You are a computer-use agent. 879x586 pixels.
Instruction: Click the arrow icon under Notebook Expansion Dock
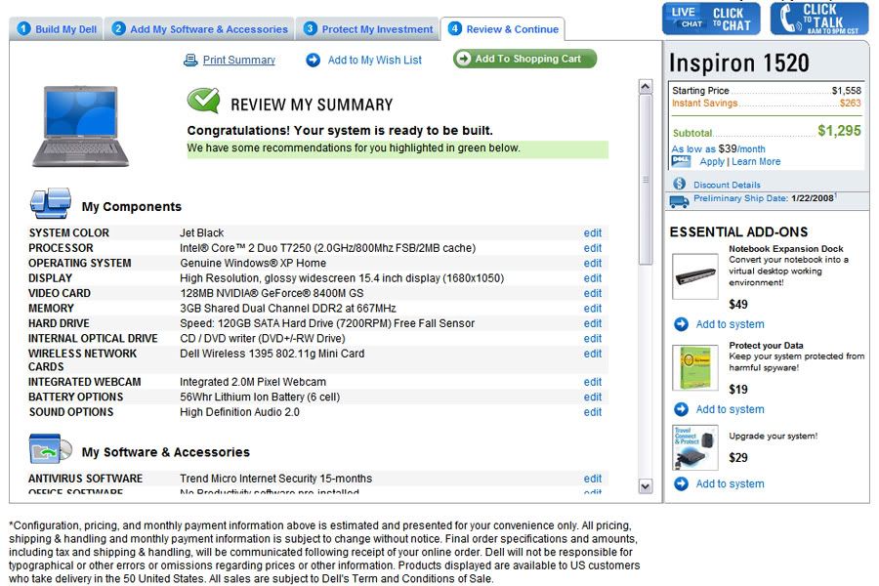[x=681, y=324]
